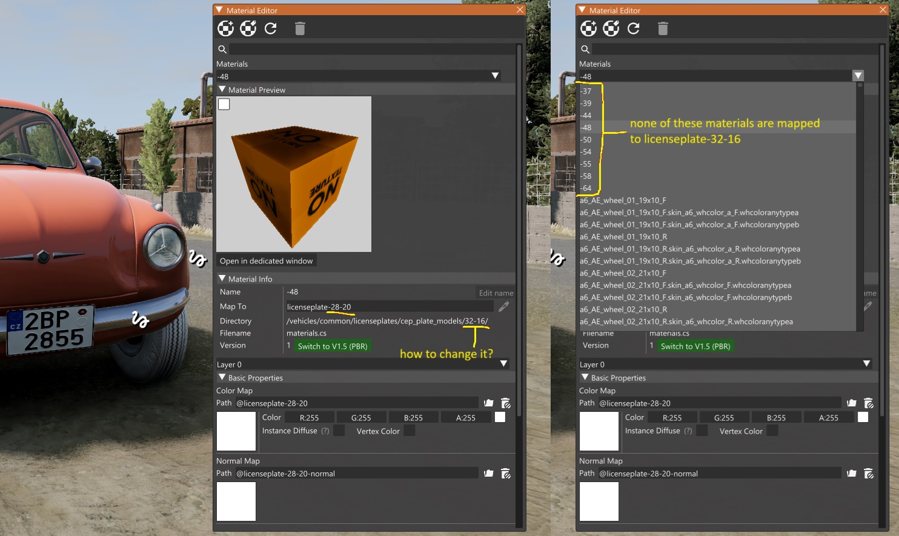This screenshot has width=899, height=536.
Task: Enable Instance Diffuse in left editor
Action: click(x=339, y=431)
